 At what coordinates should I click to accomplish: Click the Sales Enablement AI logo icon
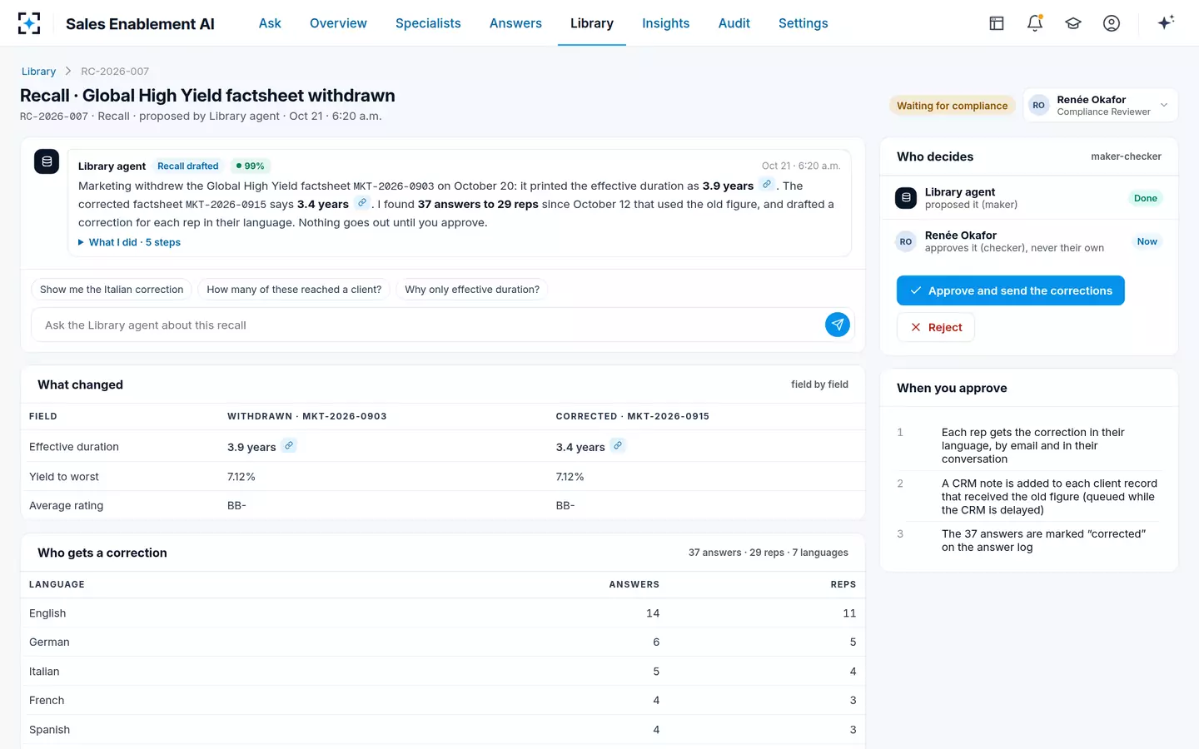point(29,23)
